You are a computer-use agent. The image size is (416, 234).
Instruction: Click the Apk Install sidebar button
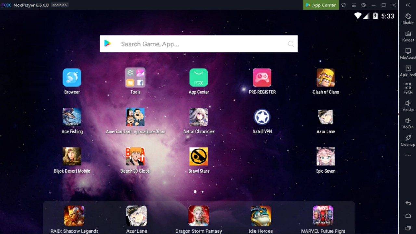(x=408, y=71)
